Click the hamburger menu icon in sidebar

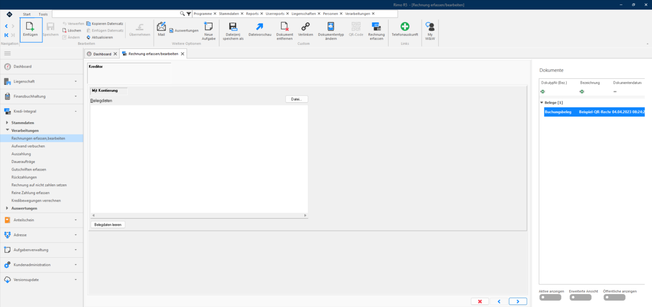coord(8,53)
